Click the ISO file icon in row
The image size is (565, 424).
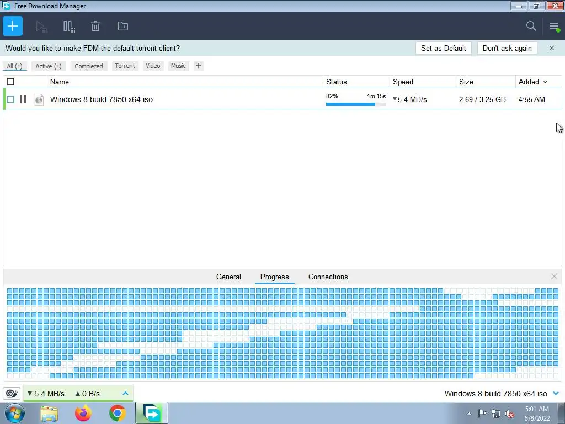[39, 99]
